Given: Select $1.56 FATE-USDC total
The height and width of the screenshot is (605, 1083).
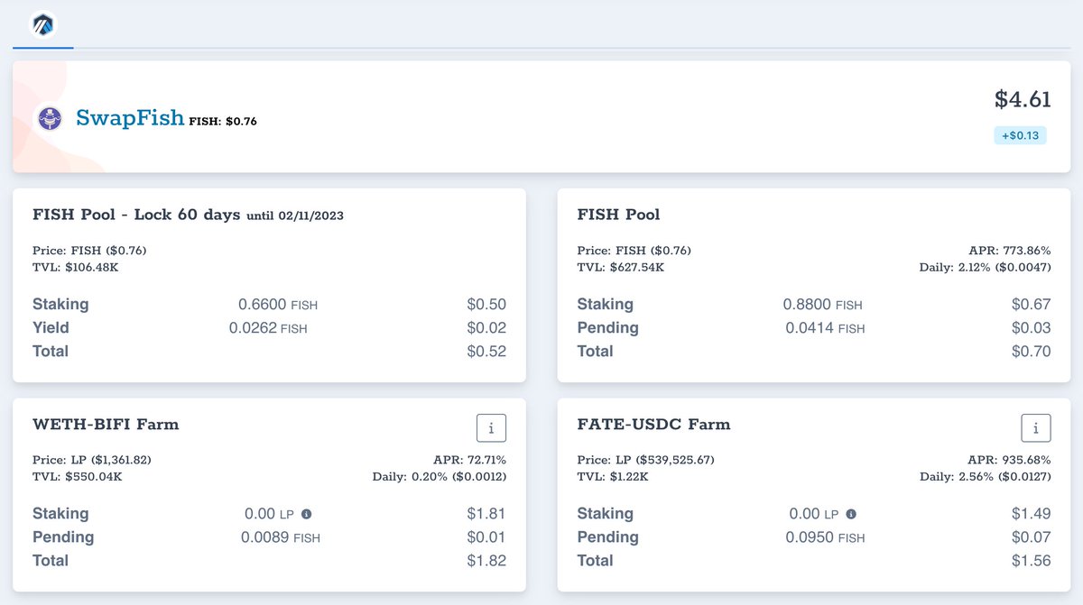Looking at the screenshot, I should pos(1032,561).
